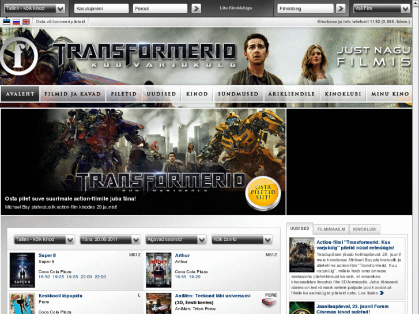The image size is (419, 314).
Task: Open the Minu Kino menu item
Action: (x=390, y=94)
